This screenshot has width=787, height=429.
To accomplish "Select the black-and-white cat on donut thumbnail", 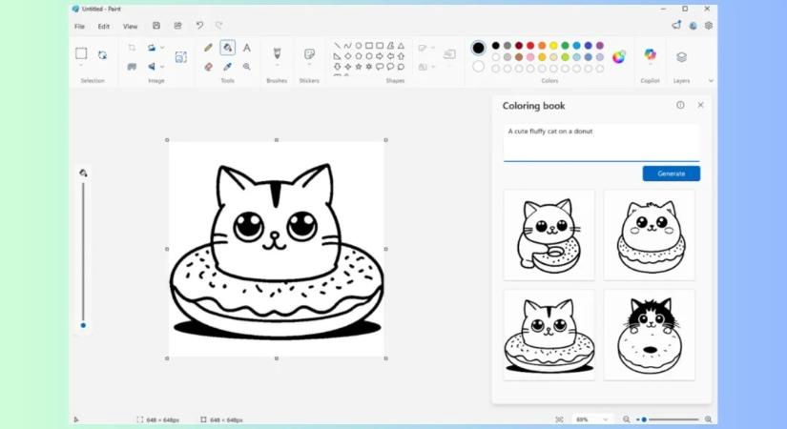I will click(650, 335).
